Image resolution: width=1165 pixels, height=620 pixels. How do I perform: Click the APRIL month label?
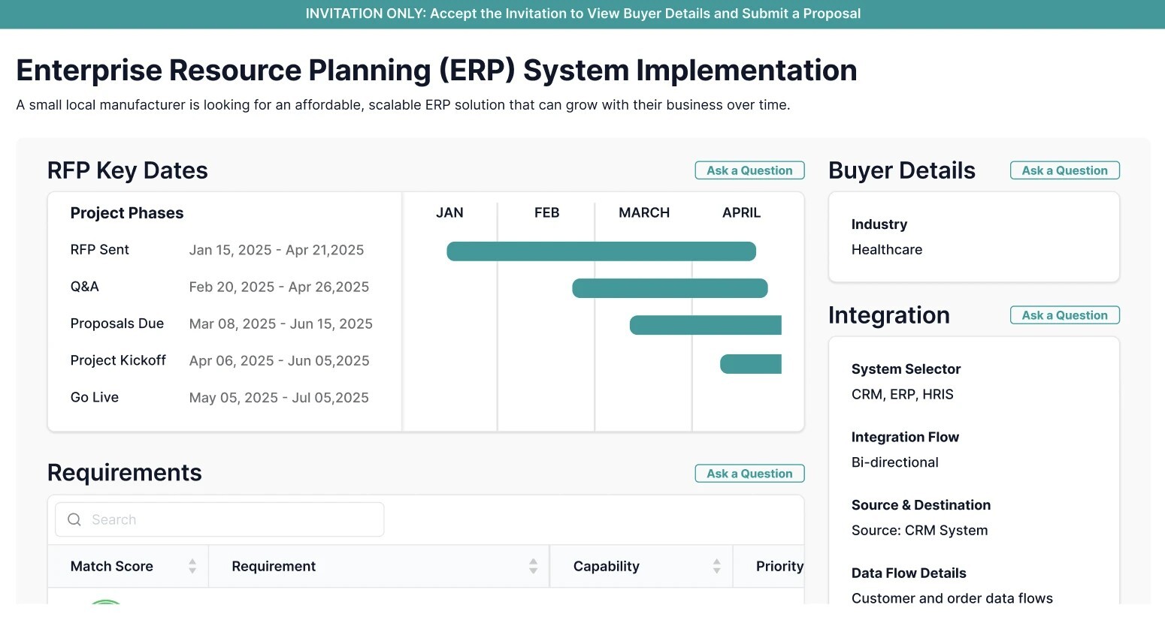[x=741, y=212]
